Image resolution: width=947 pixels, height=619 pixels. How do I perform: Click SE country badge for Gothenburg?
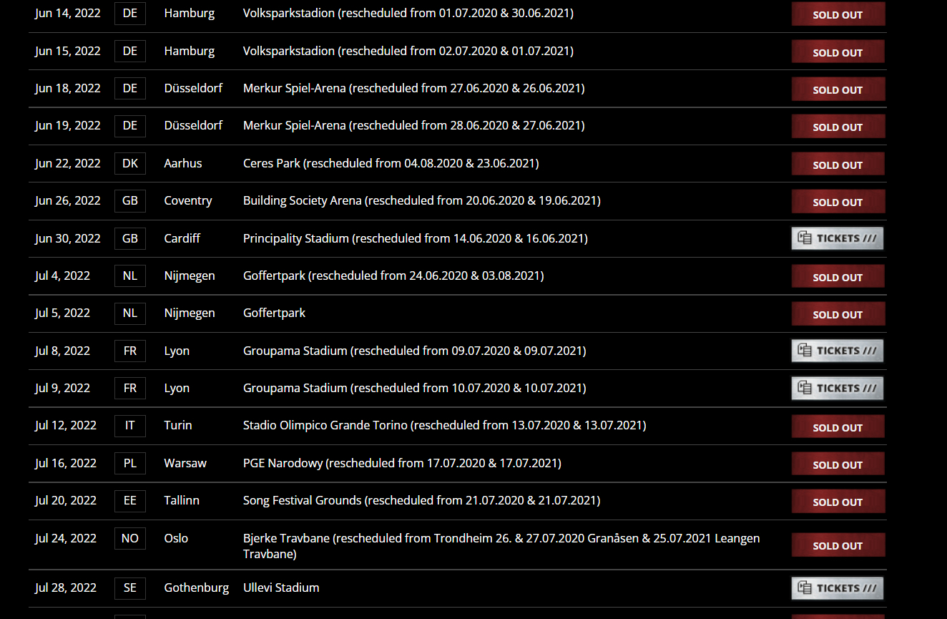tap(130, 588)
